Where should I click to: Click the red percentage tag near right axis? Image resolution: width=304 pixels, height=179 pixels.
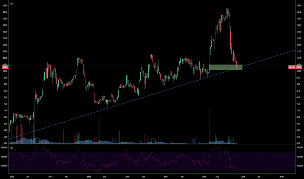tap(292, 67)
